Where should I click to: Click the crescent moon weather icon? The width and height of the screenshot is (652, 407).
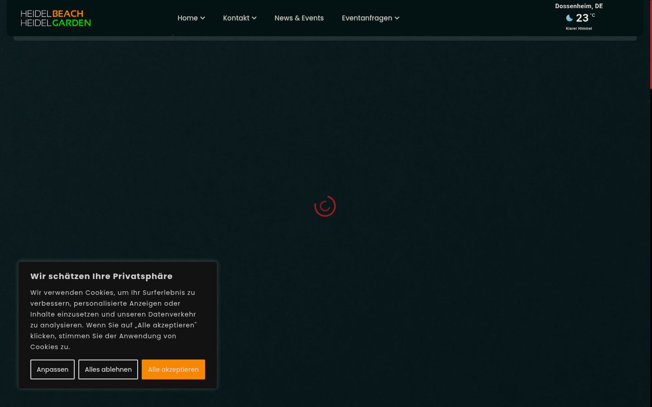click(570, 18)
